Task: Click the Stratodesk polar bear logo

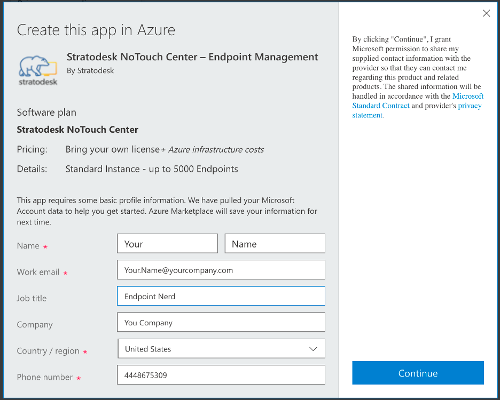Action: (x=38, y=70)
